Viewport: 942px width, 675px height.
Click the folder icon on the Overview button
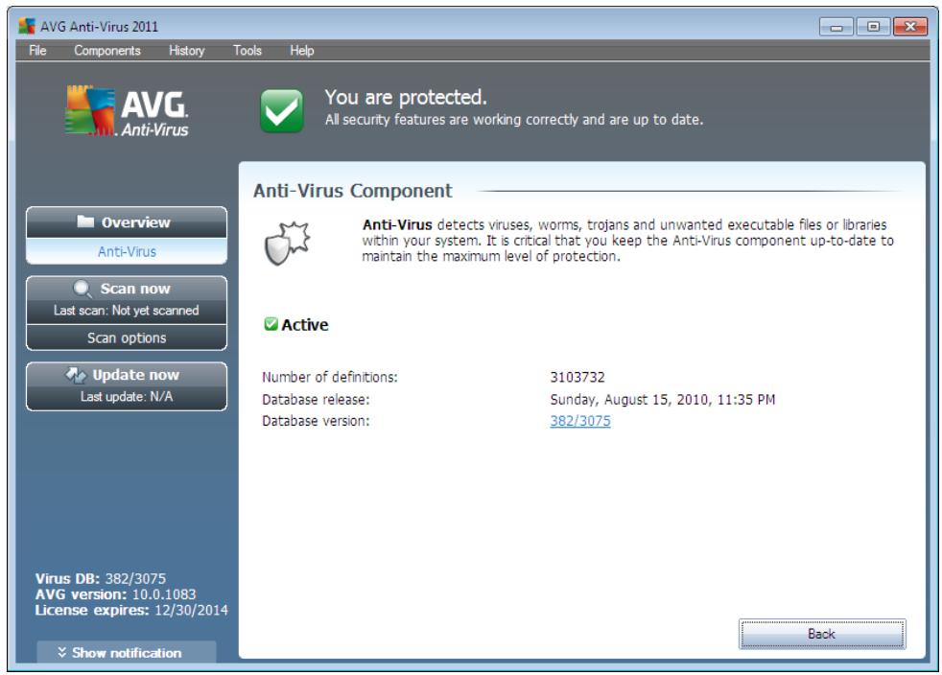click(x=85, y=221)
